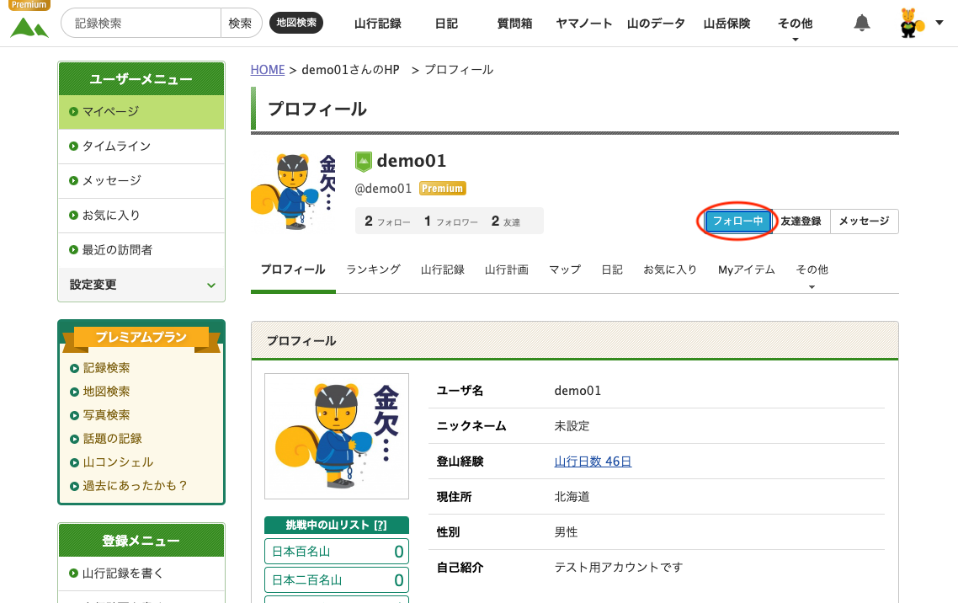The height and width of the screenshot is (603, 958).
Task: Switch to the 山行記録 profile tab
Action: pos(442,270)
